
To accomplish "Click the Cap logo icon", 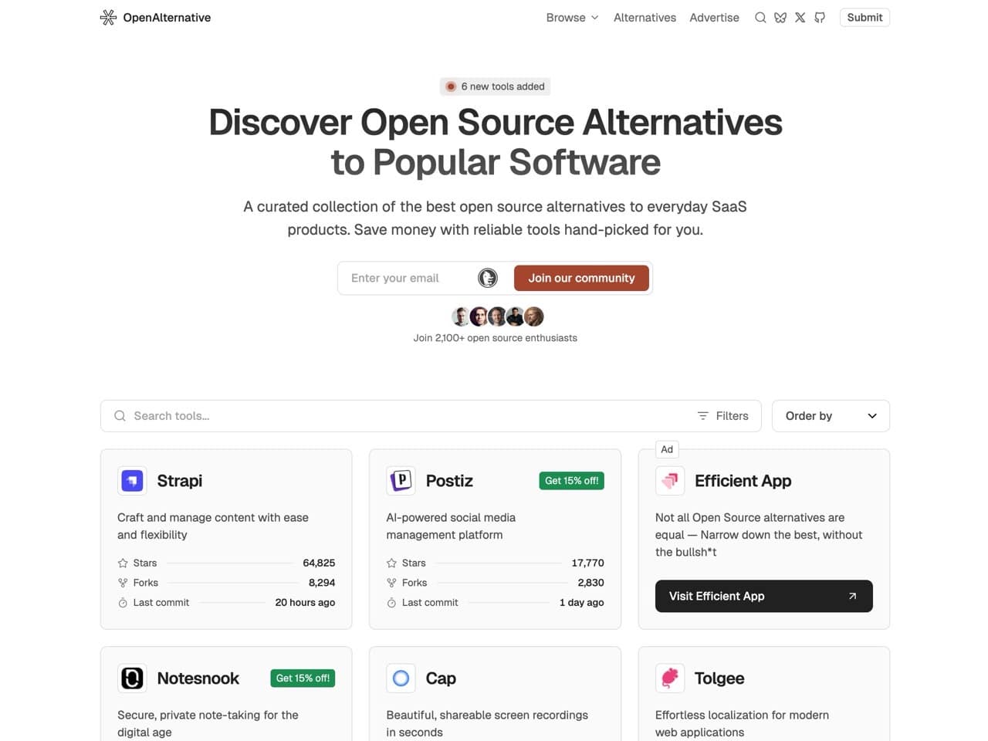I will (401, 678).
